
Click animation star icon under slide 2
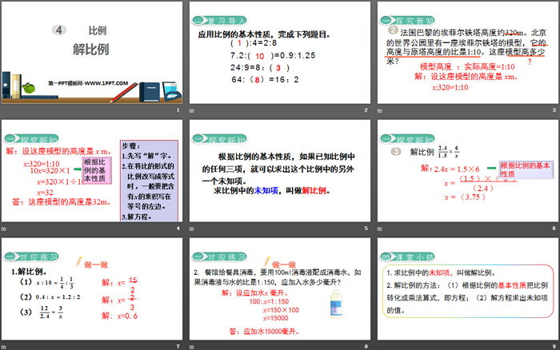tap(192, 111)
